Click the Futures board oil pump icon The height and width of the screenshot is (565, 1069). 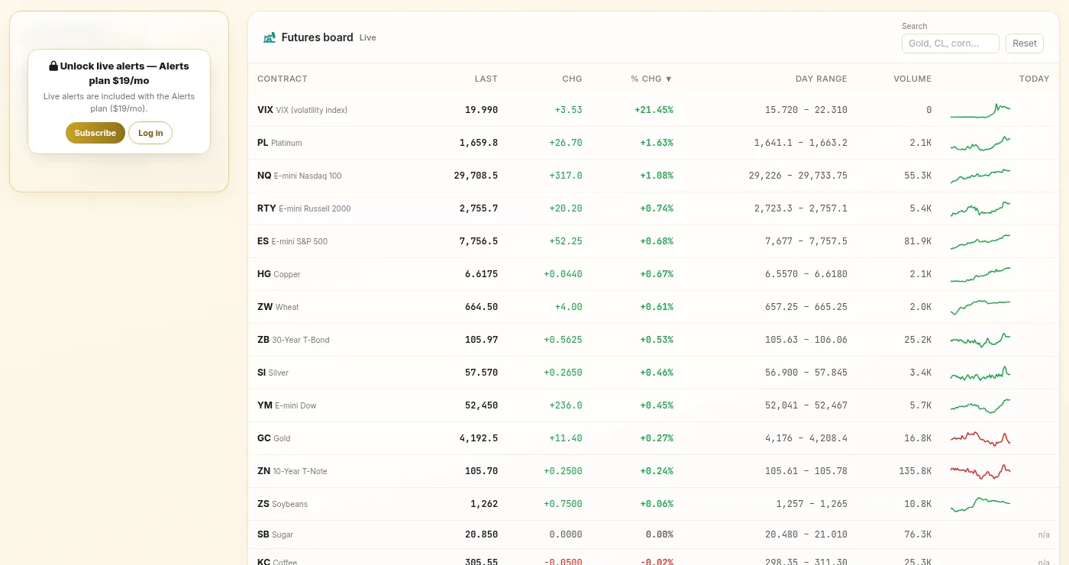click(x=269, y=37)
